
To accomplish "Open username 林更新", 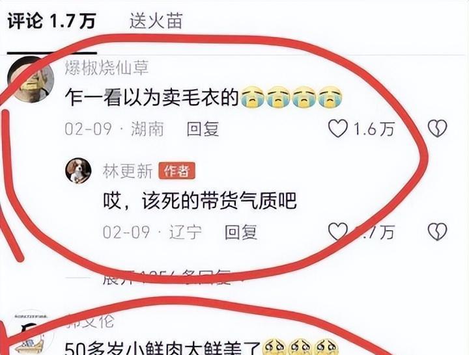I will tap(128, 171).
